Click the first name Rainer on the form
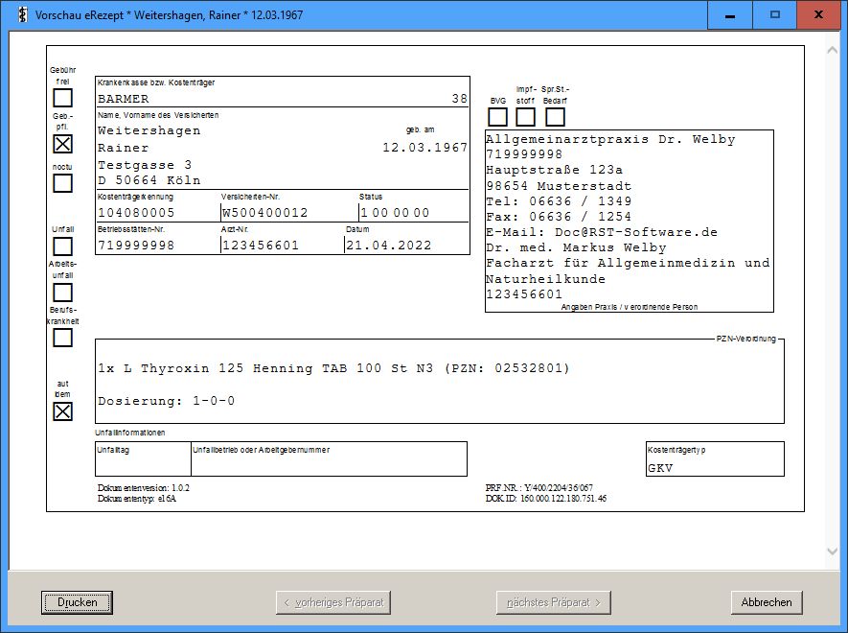This screenshot has height=633, width=848. [x=124, y=148]
